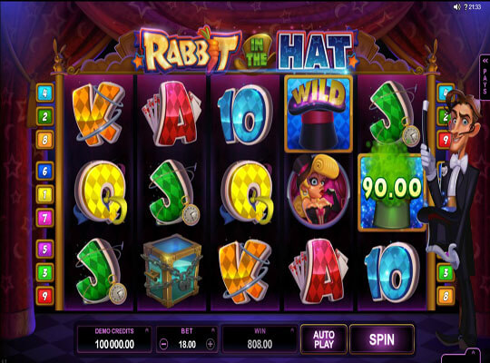Screen dimensions: 490x363
Task: Increase the bet with the plus button
Action: (x=211, y=344)
